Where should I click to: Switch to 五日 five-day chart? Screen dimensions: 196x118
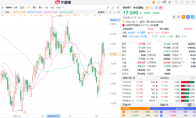coord(22,8)
